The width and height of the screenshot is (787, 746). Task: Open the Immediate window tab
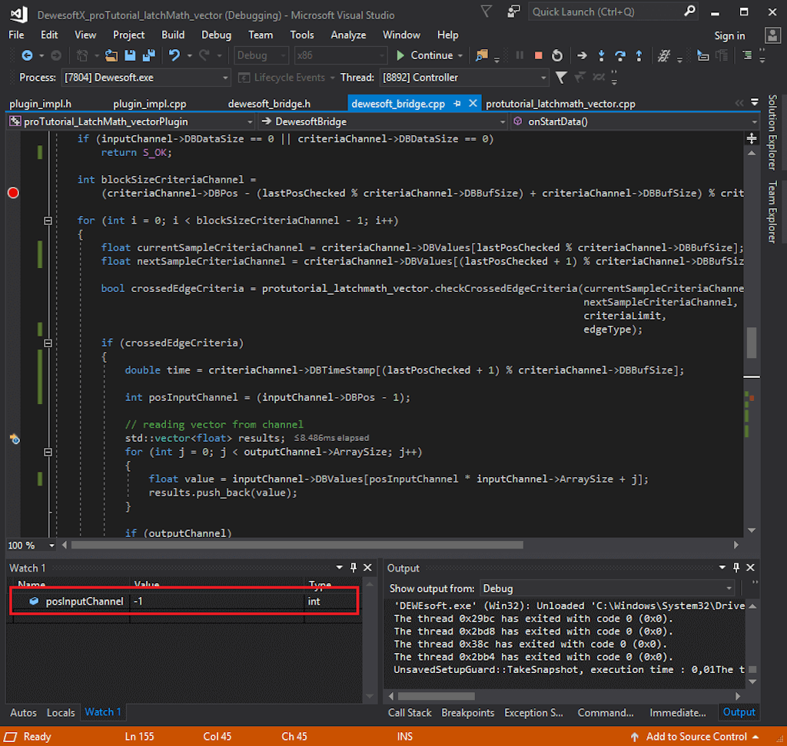pyautogui.click(x=678, y=712)
